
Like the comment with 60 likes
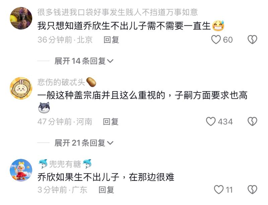pos(216,40)
